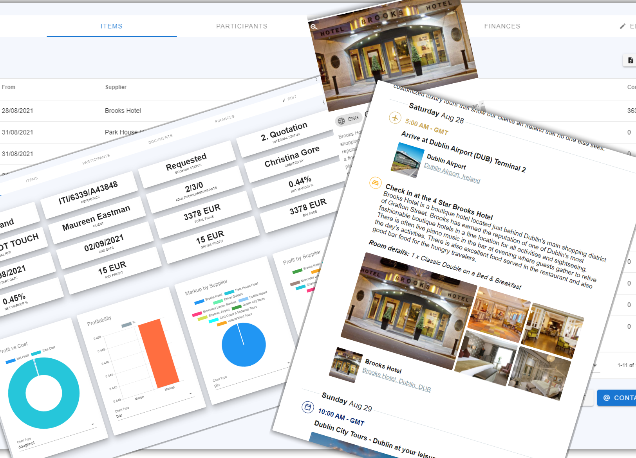The image size is (636, 458).
Task: Switch to the FINANCES tab
Action: (x=502, y=26)
